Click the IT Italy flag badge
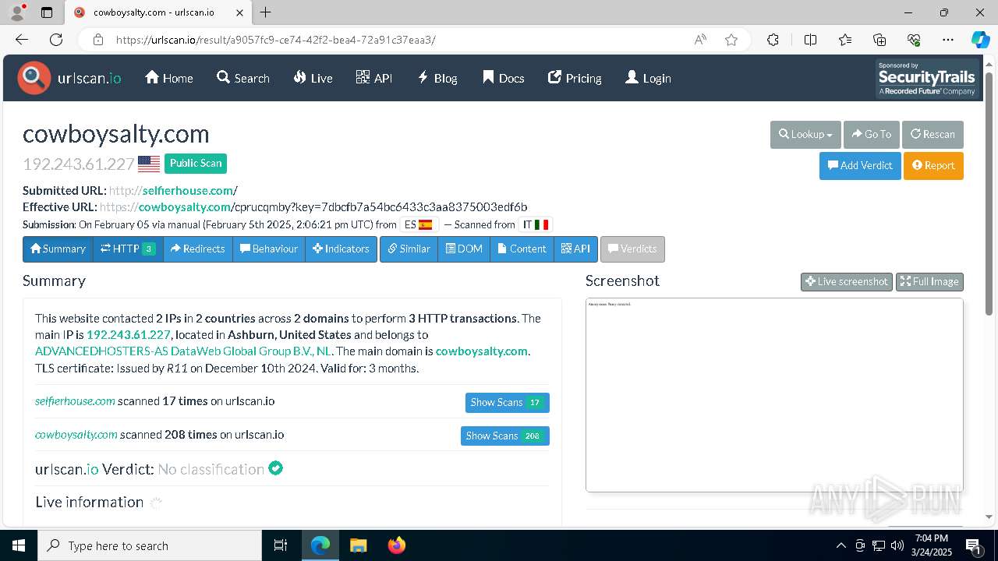The image size is (998, 561). point(535,224)
